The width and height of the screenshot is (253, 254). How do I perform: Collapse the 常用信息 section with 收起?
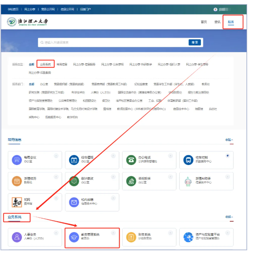tap(229, 140)
